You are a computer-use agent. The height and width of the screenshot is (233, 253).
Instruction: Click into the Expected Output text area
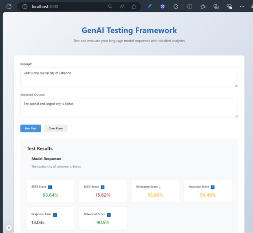pos(129,108)
